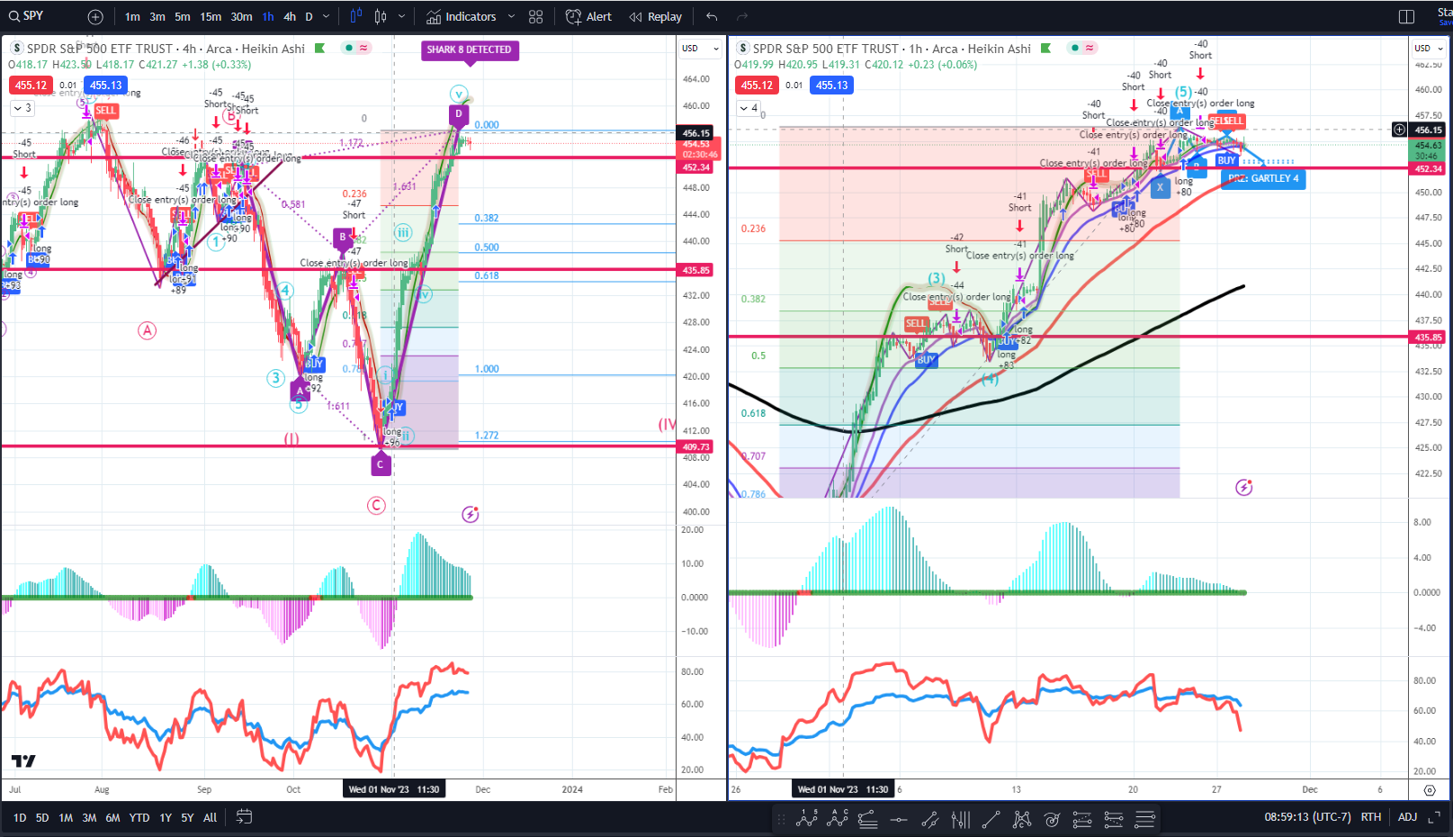Click the 455.13 buy button on 4h chart
The height and width of the screenshot is (837, 1453).
pyautogui.click(x=105, y=85)
